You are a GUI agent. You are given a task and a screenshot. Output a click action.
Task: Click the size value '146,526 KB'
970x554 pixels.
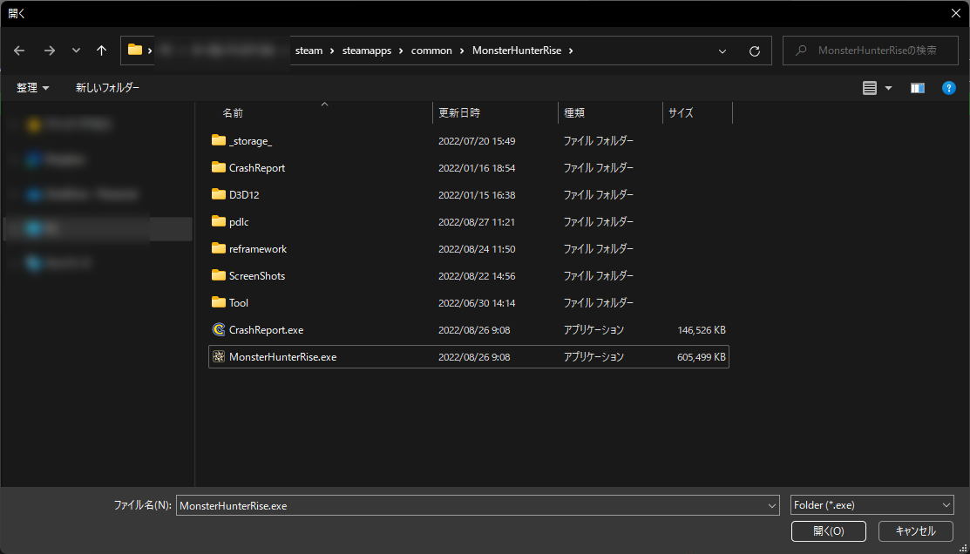pos(702,330)
